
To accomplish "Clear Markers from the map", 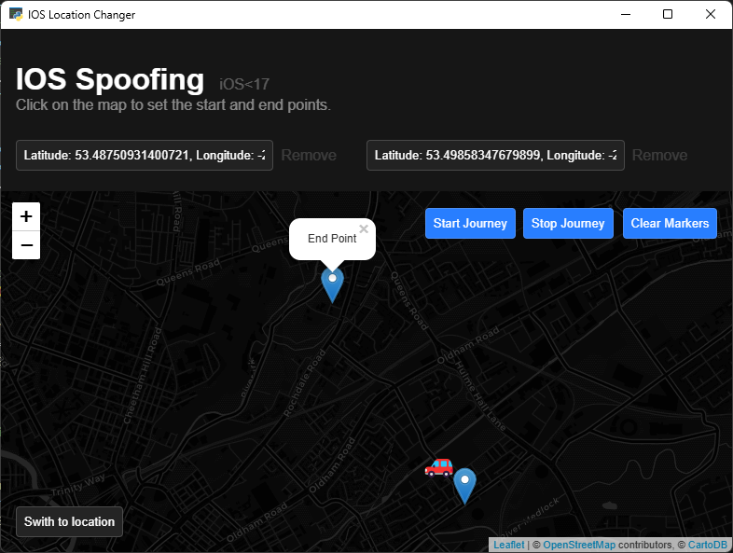I will click(670, 224).
